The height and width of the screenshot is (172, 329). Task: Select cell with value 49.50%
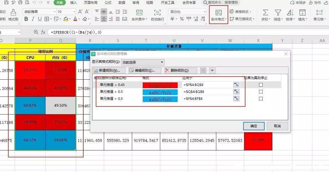pos(61,105)
